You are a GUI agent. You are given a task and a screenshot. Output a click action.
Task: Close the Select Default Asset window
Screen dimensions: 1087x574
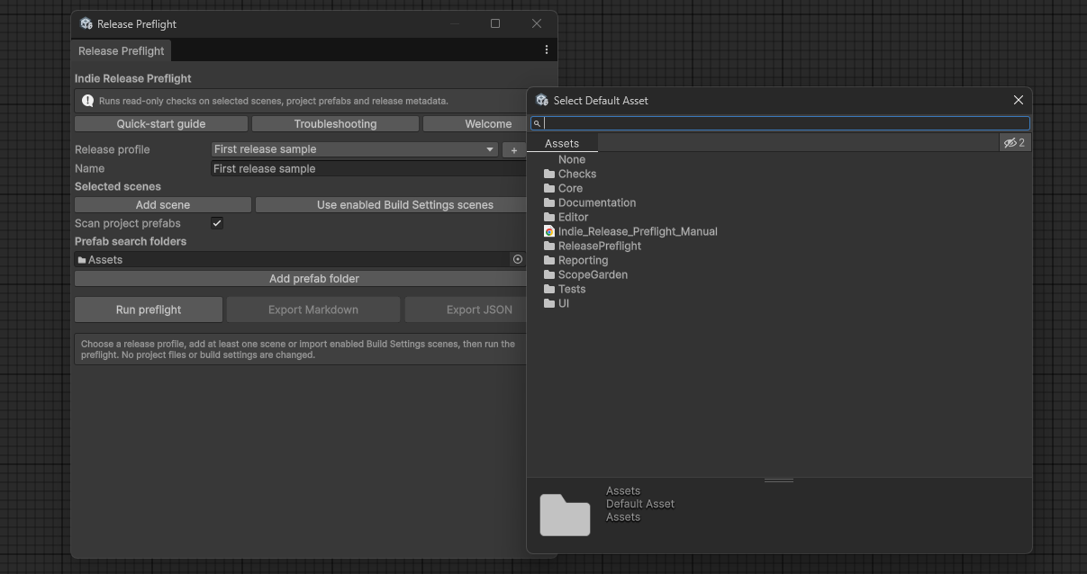1018,101
